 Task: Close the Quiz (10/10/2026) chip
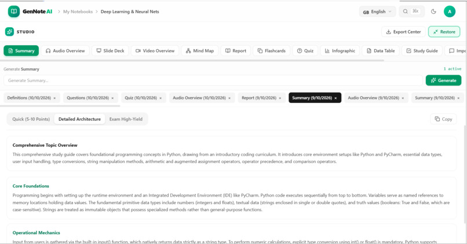coord(160,98)
